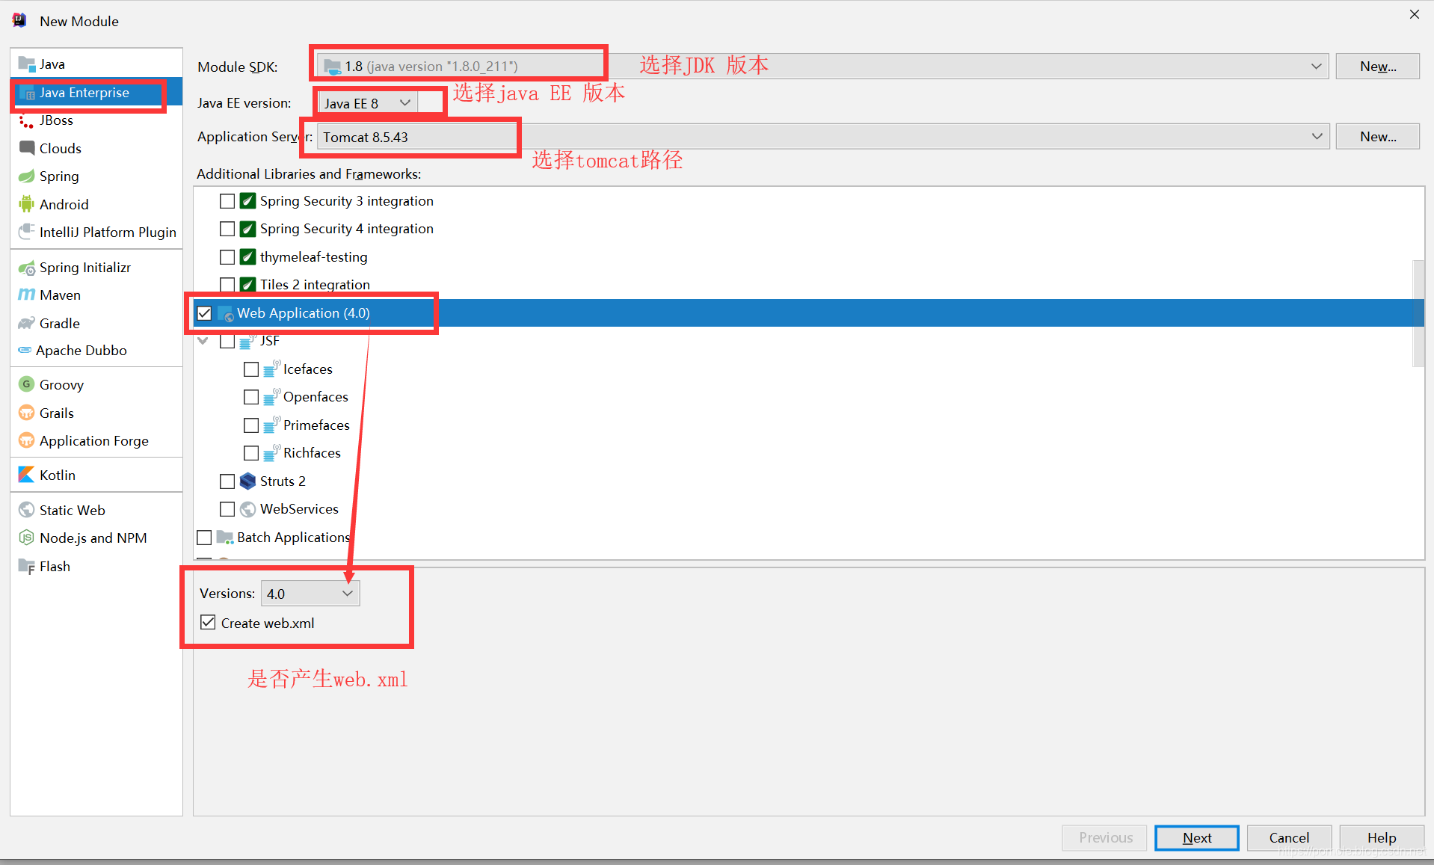Click the frameworks list vertical scrollbar
Viewport: 1434px width, 865px height.
pyautogui.click(x=1418, y=314)
